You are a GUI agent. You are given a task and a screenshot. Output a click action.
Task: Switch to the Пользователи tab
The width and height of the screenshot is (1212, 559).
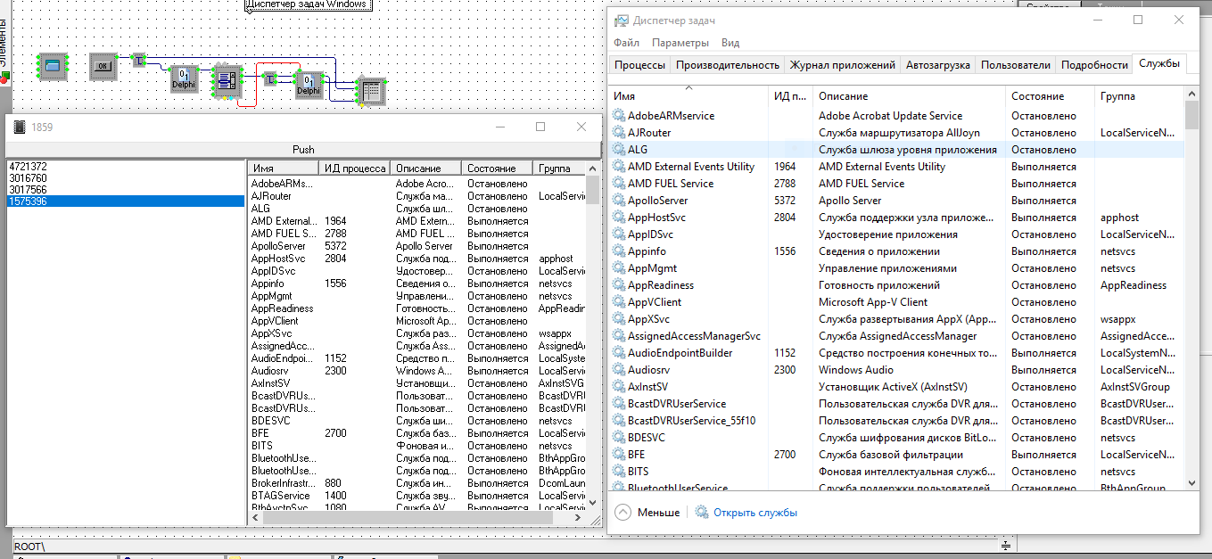pos(1016,65)
